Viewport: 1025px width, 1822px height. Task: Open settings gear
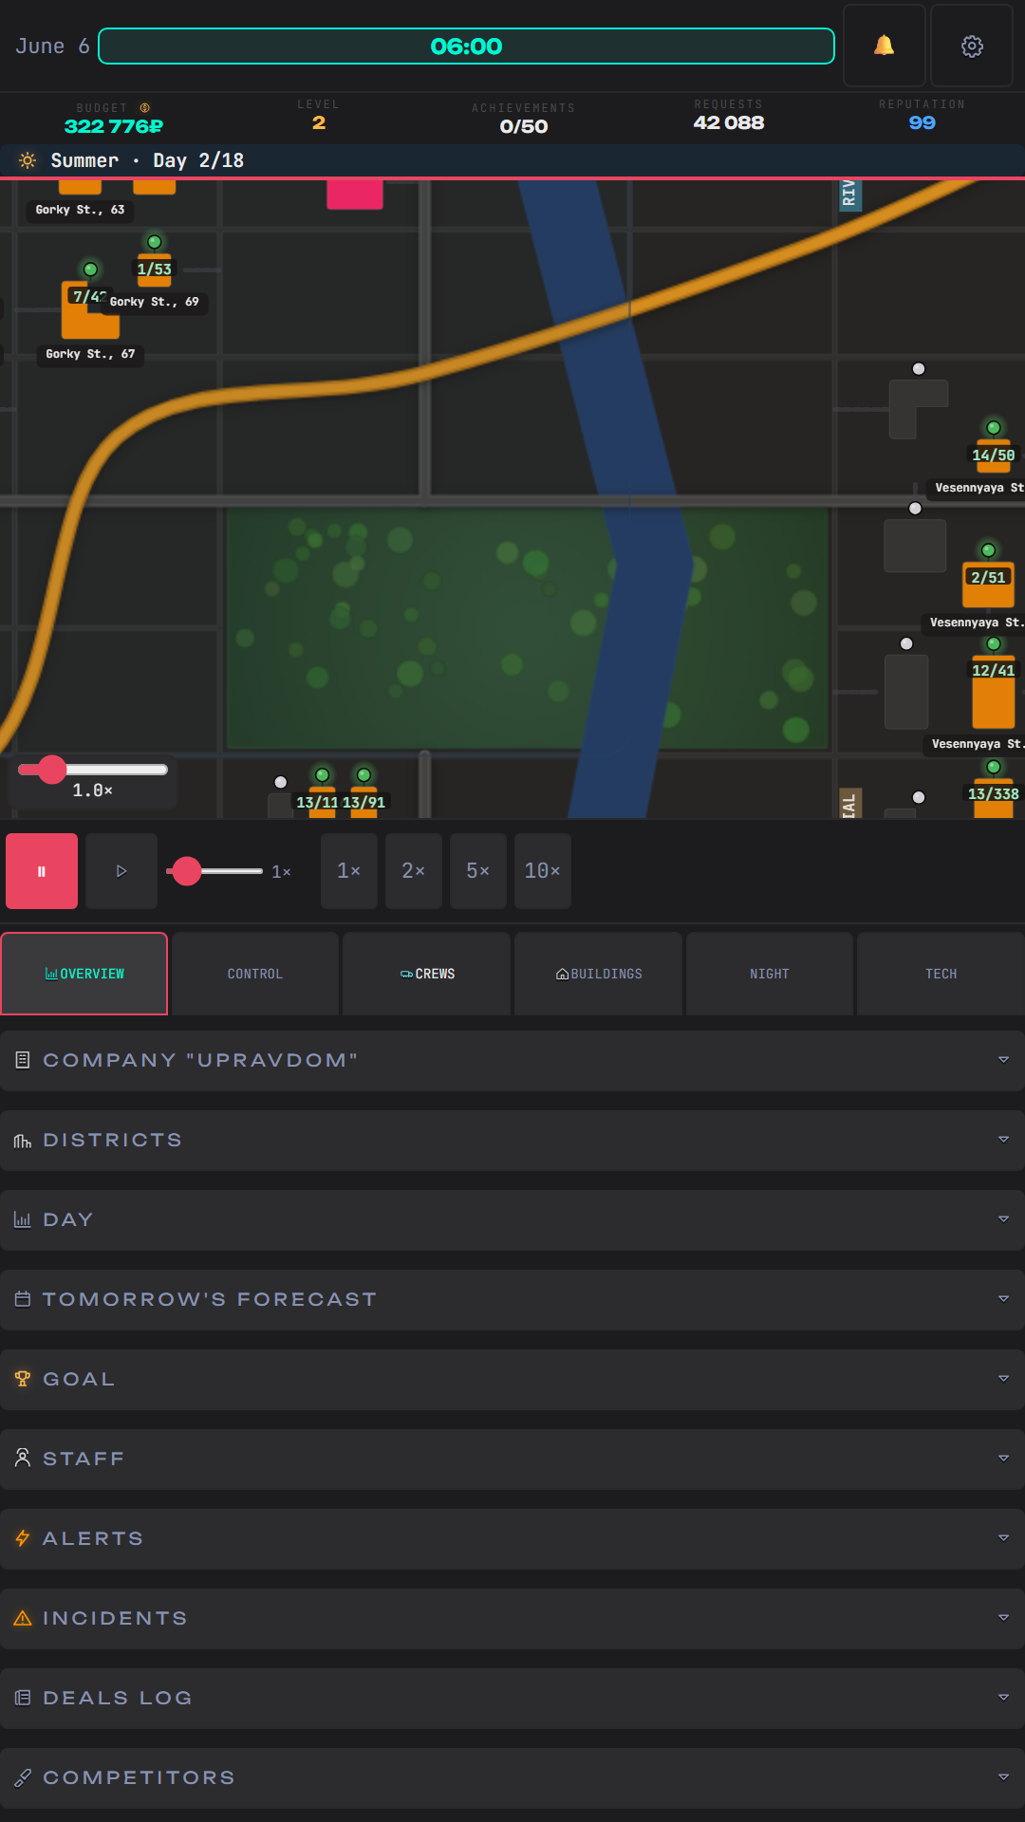(972, 46)
